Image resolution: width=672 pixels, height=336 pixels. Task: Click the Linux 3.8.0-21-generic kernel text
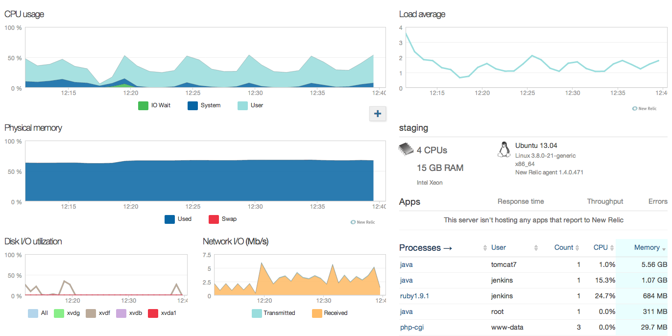click(545, 156)
